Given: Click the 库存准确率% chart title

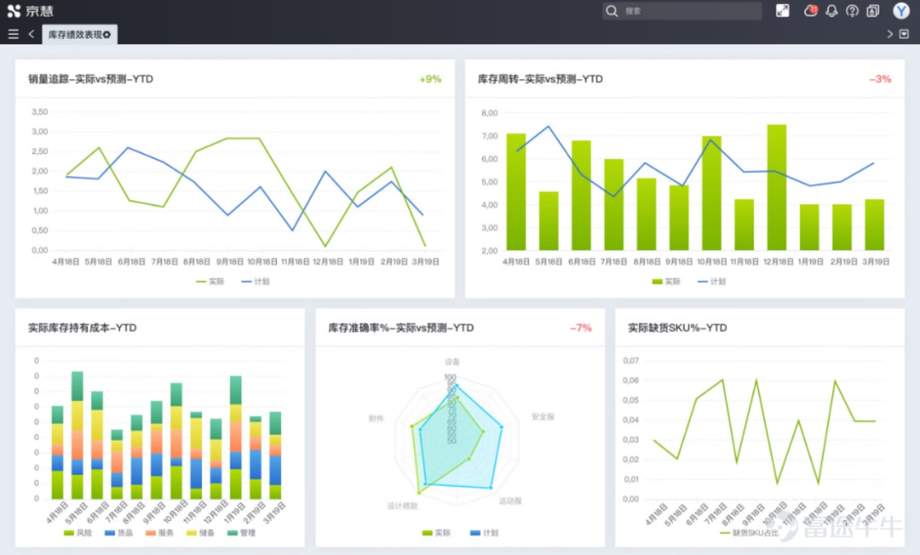Looking at the screenshot, I should (401, 328).
